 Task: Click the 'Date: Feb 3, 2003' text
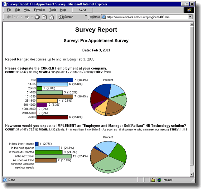(x=96, y=50)
